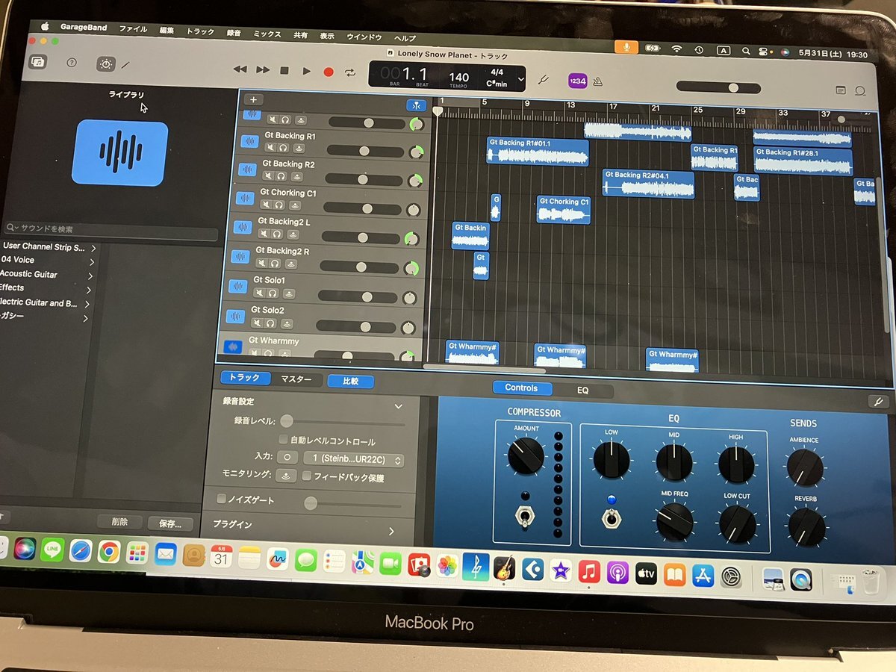Viewport: 896px width, 672px height.
Task: Open the Library panel button
Action: [x=37, y=62]
